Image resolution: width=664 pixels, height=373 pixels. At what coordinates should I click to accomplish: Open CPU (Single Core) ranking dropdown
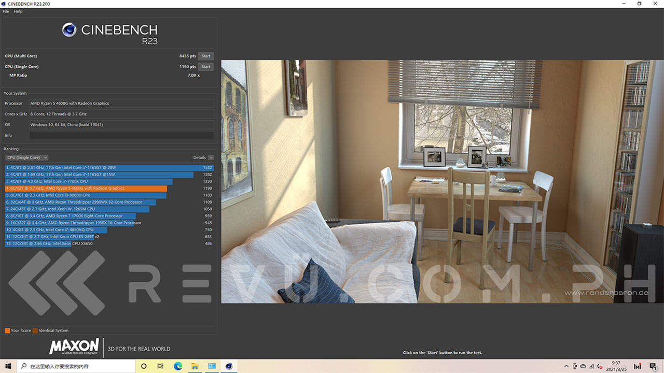click(27, 157)
